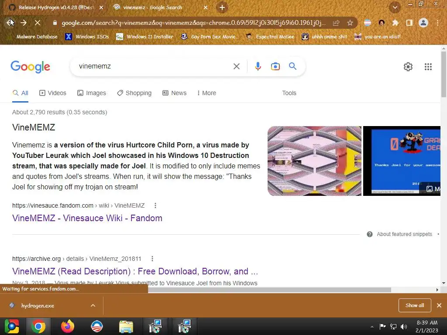Open Google apps grid icon
The image size is (447, 335).
point(428,67)
